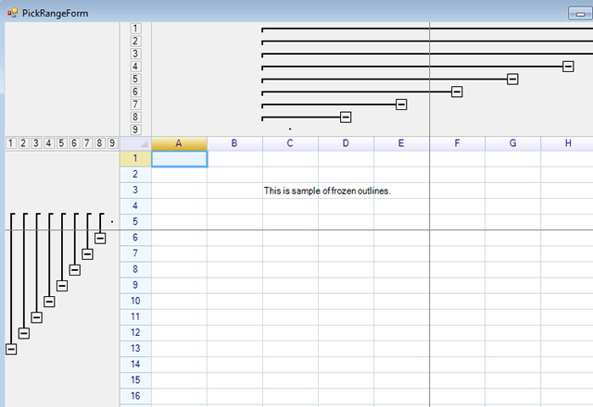593x407 pixels.
Task: Select row 11 header
Action: point(136,317)
